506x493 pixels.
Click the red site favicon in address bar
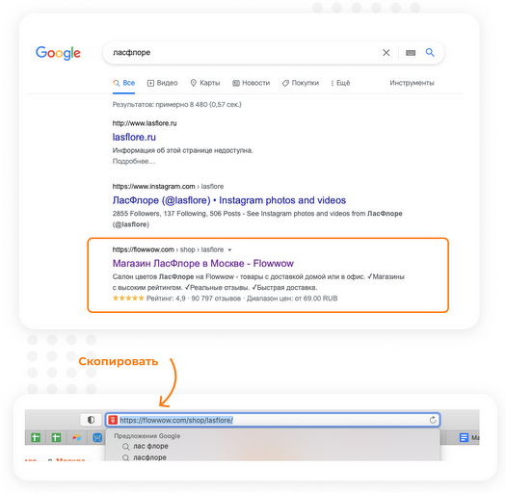[x=113, y=420]
